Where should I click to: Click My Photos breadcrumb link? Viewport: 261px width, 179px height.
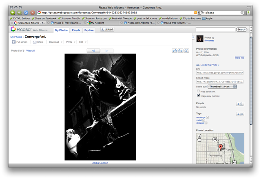(16, 37)
